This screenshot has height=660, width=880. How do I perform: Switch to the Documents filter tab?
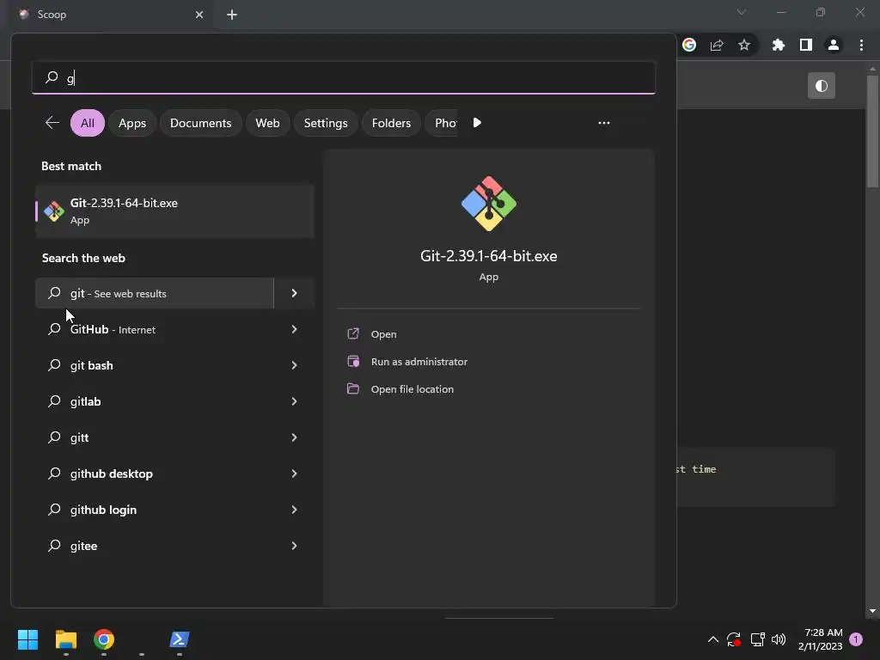click(x=201, y=123)
